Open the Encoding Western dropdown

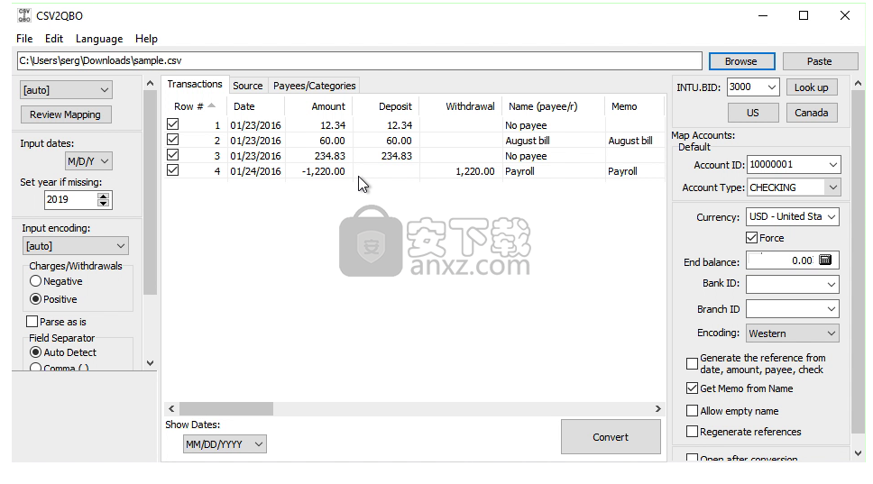click(x=792, y=333)
